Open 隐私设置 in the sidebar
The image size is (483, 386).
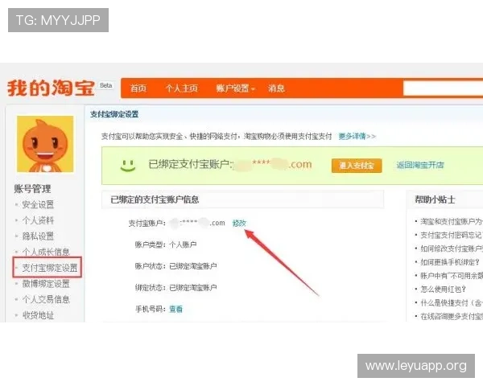pyautogui.click(x=38, y=236)
